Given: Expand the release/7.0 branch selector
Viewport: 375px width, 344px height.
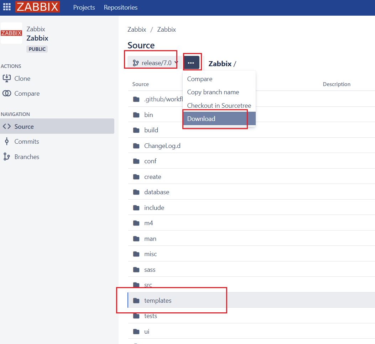Looking at the screenshot, I should (155, 63).
